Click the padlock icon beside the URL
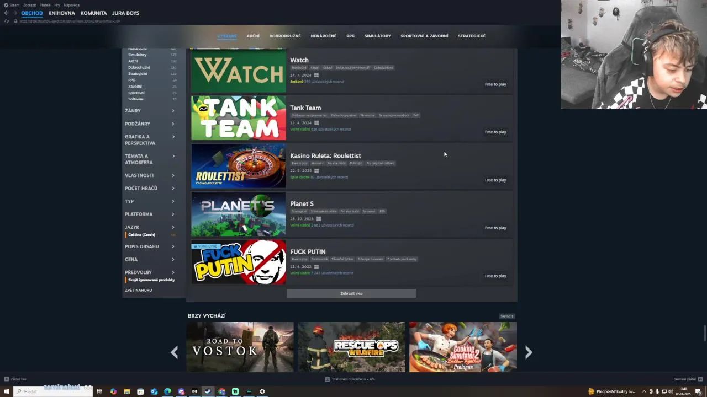707x397 pixels. pyautogui.click(x=15, y=21)
